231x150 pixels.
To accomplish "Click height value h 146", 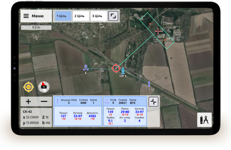I will (x=46, y=123).
